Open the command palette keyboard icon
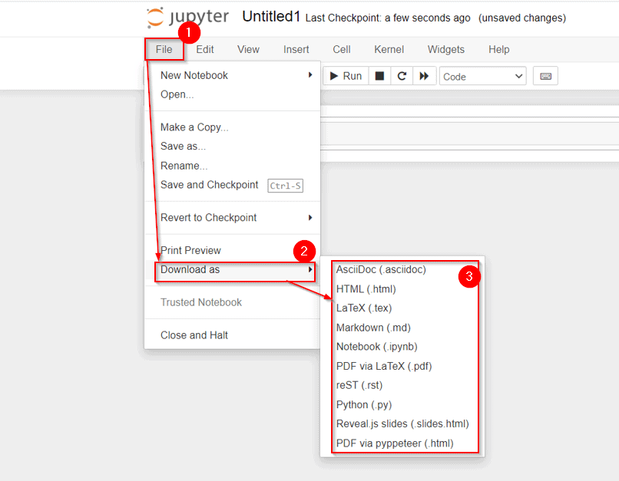 [x=545, y=76]
